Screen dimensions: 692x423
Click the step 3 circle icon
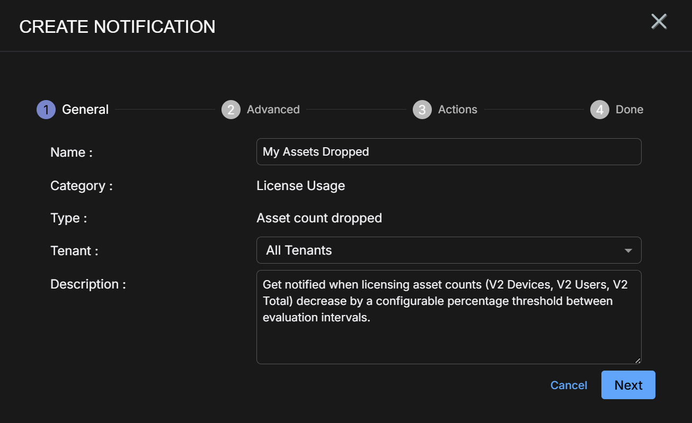422,110
